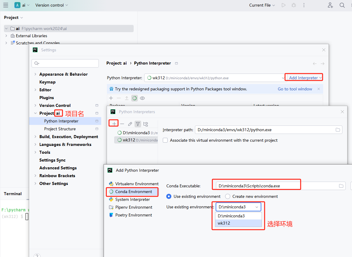Click the uninstall package minus icon
This screenshot has width=352, height=257.
point(119,98)
